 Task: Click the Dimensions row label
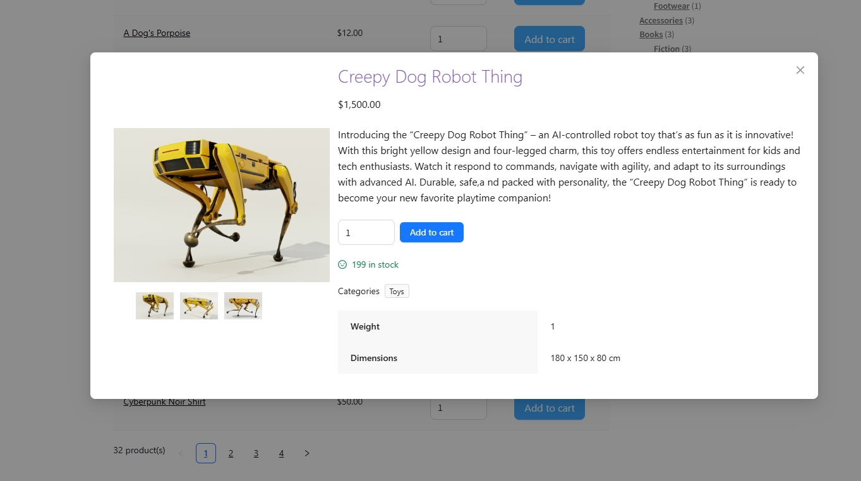point(374,358)
